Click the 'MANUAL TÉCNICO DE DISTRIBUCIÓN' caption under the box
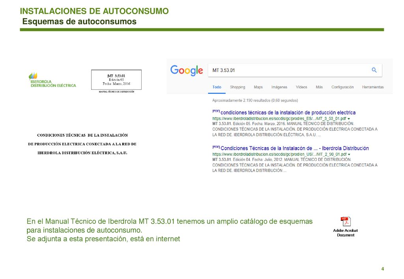Screen dimensions: 404x279 click(116, 92)
